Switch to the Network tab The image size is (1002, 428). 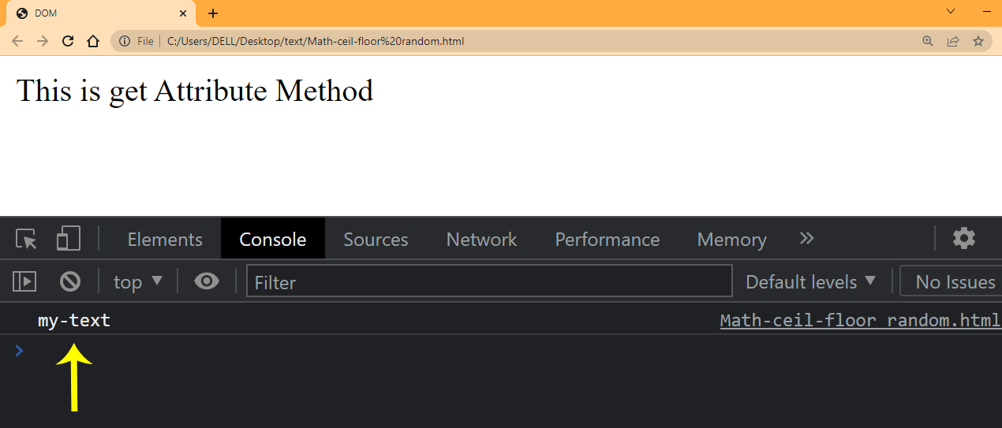click(x=481, y=239)
